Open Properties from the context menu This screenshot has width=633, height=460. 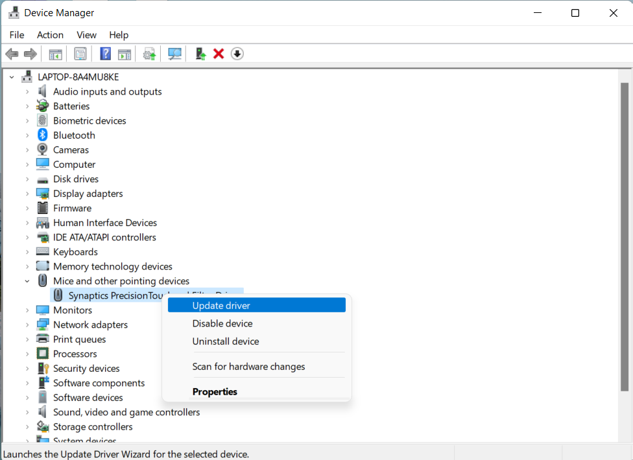(215, 392)
